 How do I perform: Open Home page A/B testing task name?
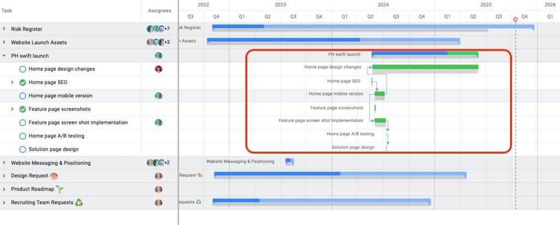(56, 136)
